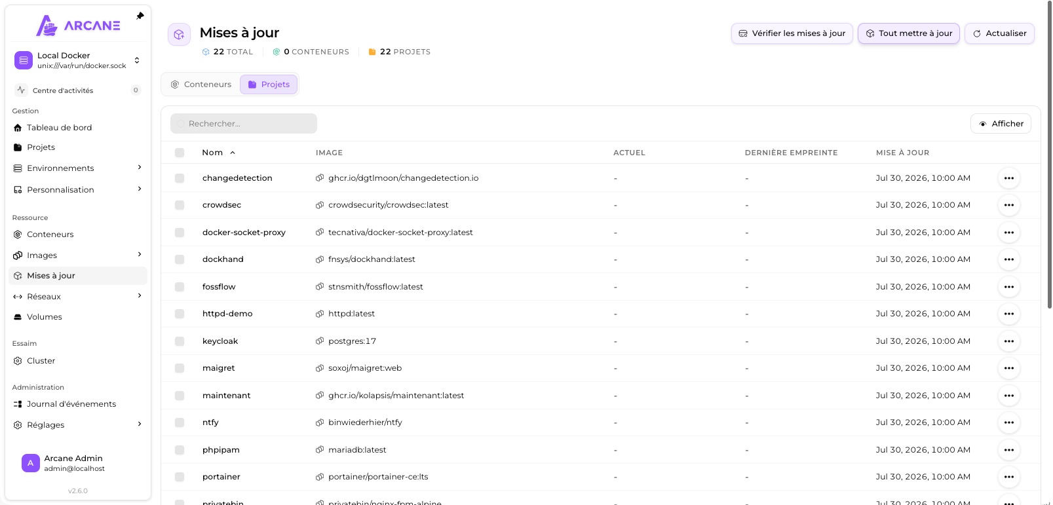Open actions menu for portainer
The height and width of the screenshot is (505, 1053).
[x=1009, y=477]
